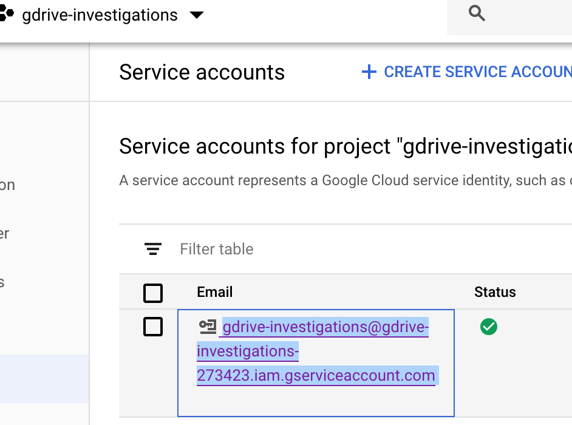The image size is (572, 425).
Task: Click the service account key icon
Action: point(208,327)
